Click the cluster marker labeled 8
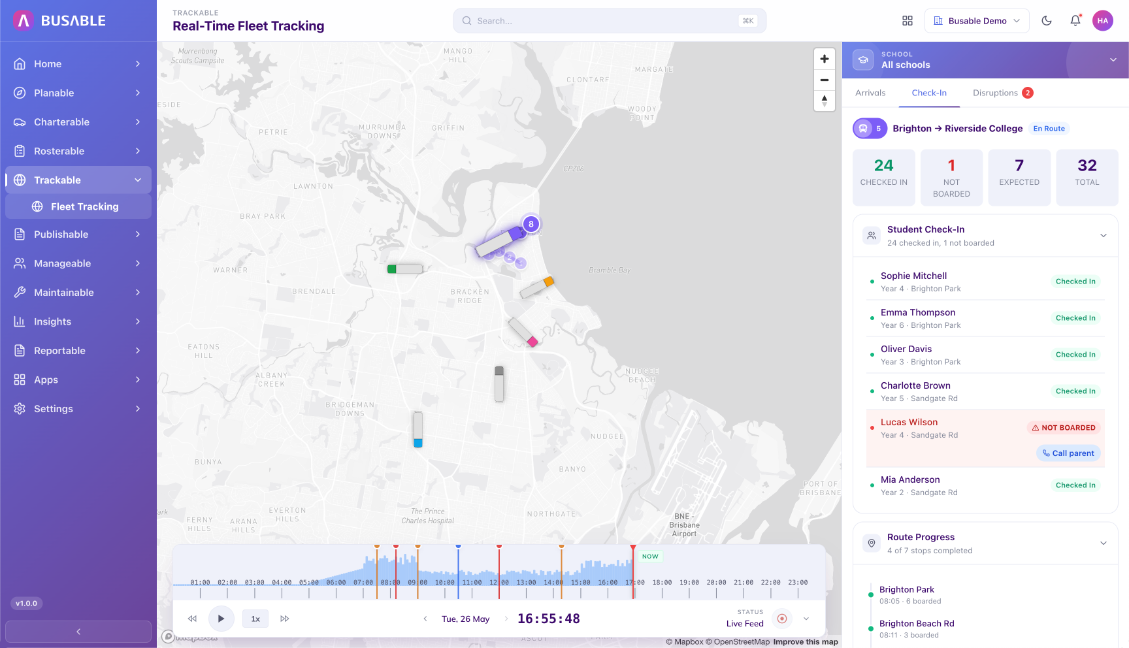 click(x=531, y=224)
